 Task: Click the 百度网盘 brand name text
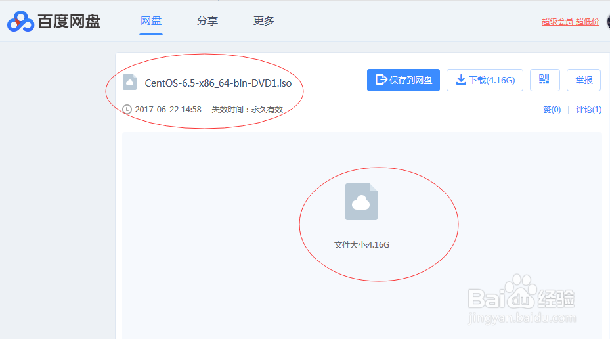click(x=69, y=22)
